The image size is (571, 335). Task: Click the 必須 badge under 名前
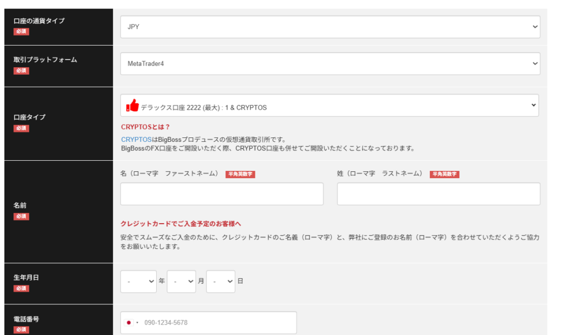tap(21, 216)
